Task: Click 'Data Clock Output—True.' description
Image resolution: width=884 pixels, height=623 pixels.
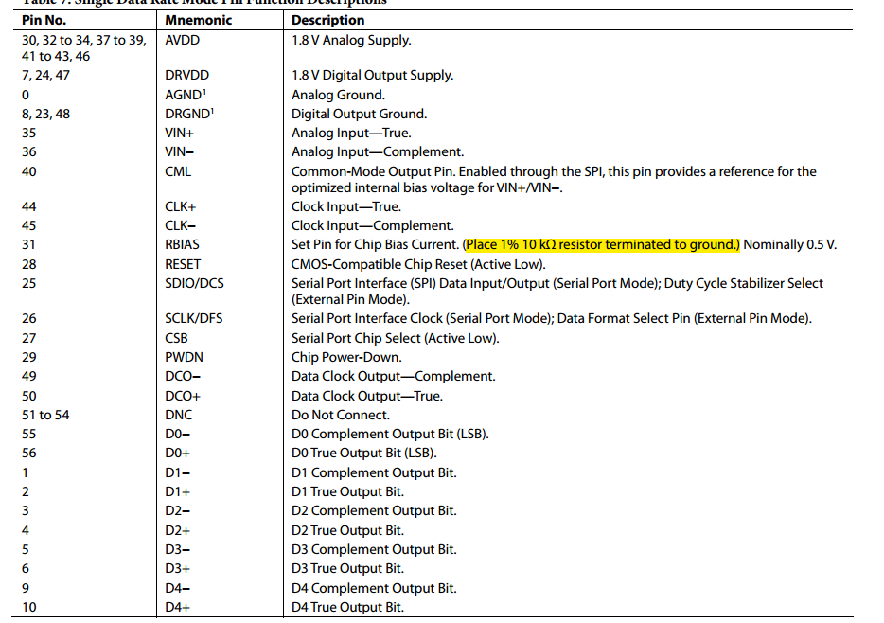Action: (367, 396)
